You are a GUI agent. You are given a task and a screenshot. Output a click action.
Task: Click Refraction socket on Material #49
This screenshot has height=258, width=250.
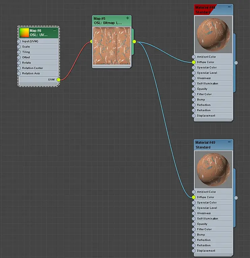tap(194, 246)
